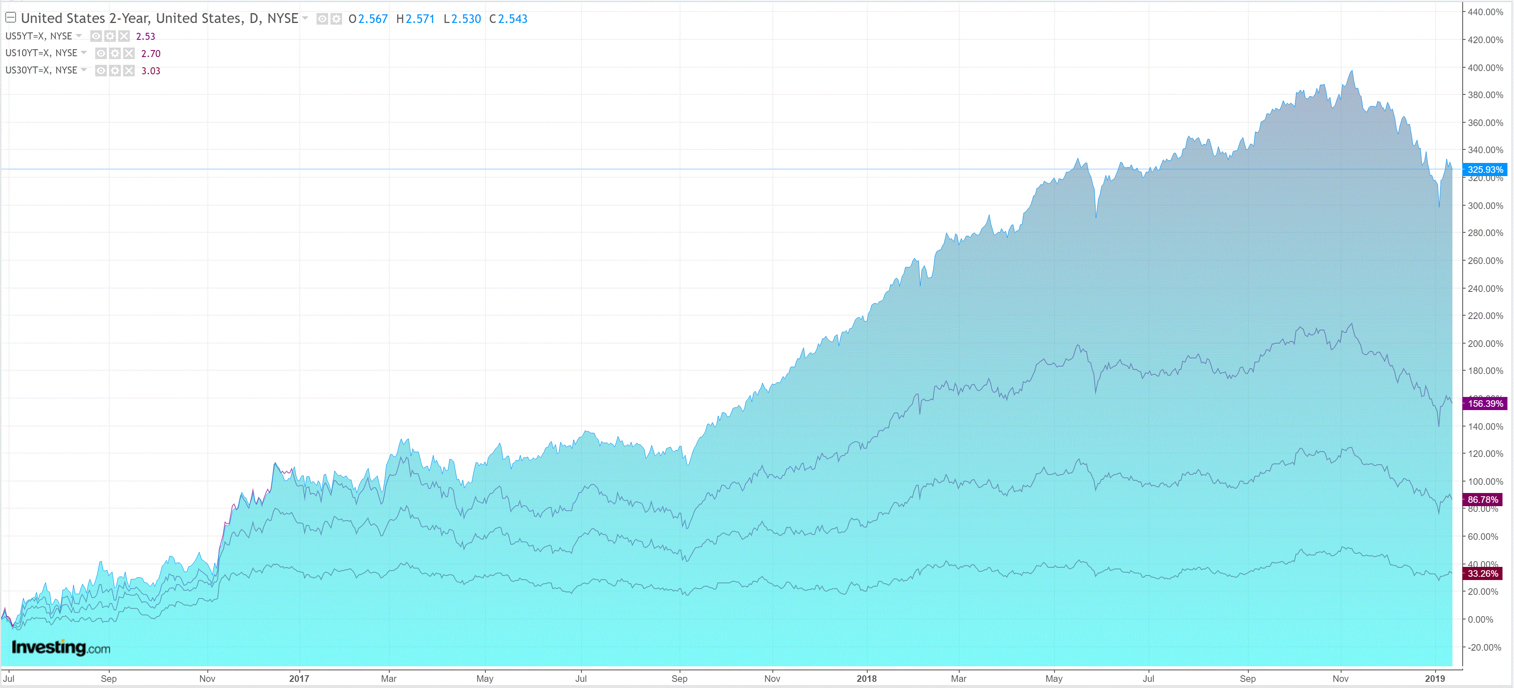Remove the US5YT=X comparison series
Screen dimensions: 1514x688
[124, 37]
